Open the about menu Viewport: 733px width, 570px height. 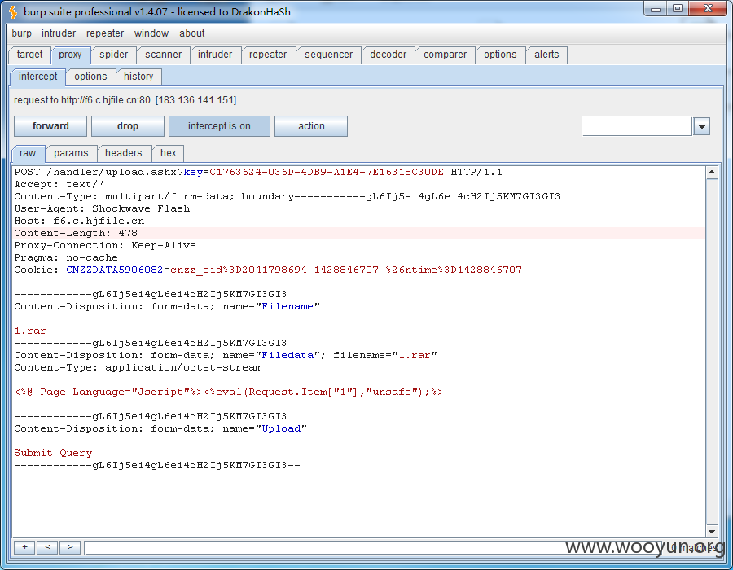point(191,33)
